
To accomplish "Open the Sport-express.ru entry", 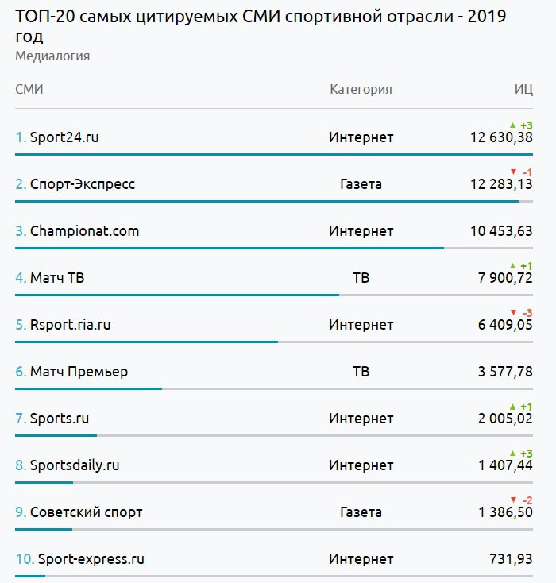I will tap(91, 559).
